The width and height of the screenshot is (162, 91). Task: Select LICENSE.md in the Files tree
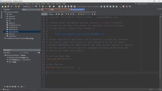click(13, 27)
